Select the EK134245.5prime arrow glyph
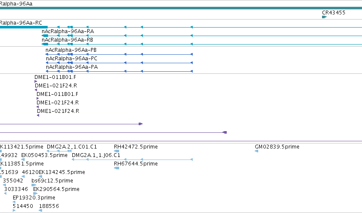 point(40,177)
